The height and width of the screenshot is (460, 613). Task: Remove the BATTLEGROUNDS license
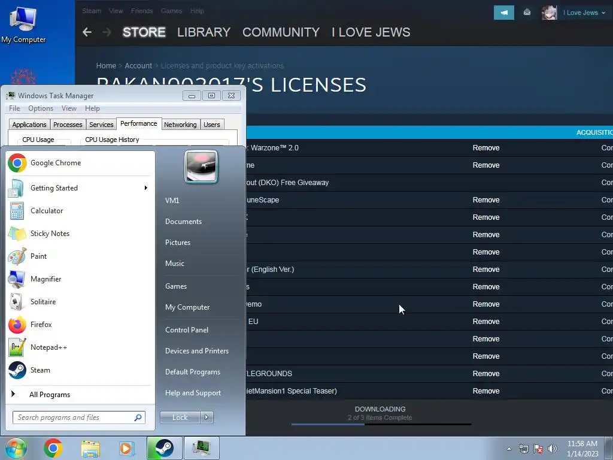pyautogui.click(x=486, y=374)
